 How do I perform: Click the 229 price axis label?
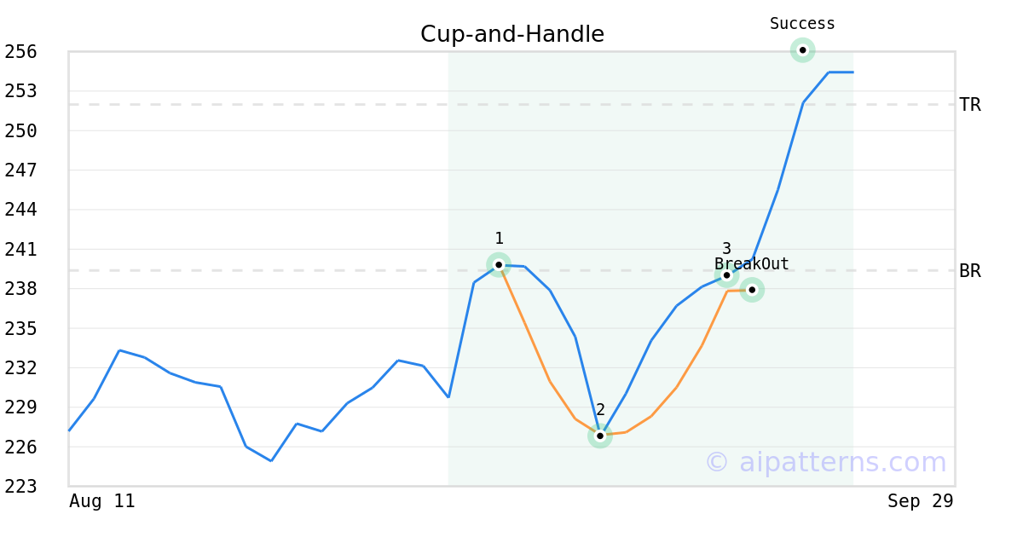pos(20,407)
